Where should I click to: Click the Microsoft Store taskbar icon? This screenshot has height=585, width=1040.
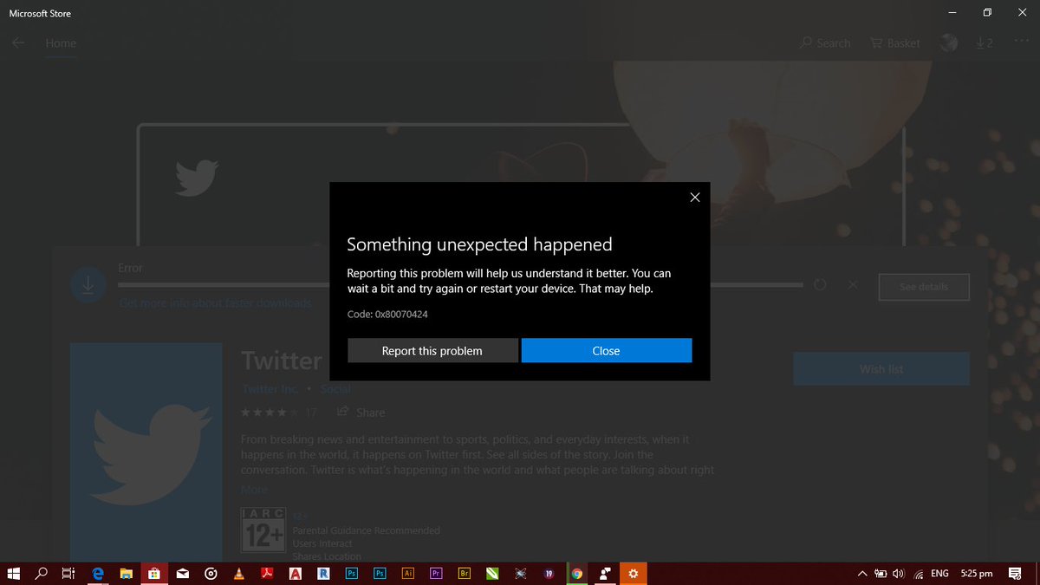[x=154, y=573]
